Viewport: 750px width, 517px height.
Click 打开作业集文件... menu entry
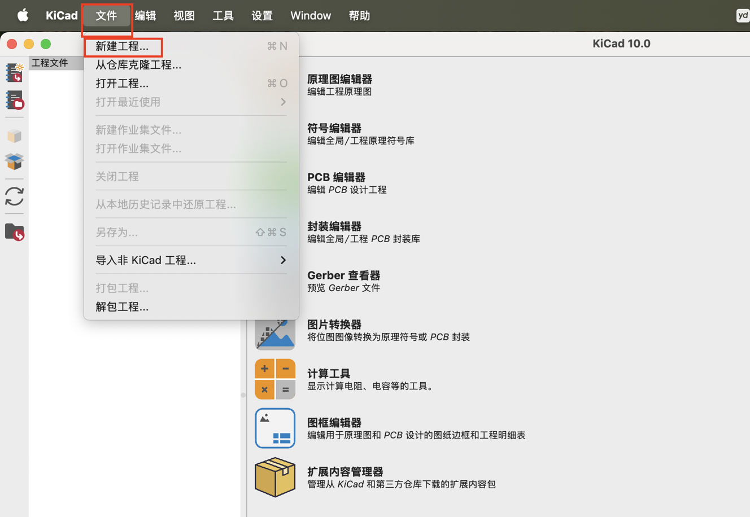point(191,148)
